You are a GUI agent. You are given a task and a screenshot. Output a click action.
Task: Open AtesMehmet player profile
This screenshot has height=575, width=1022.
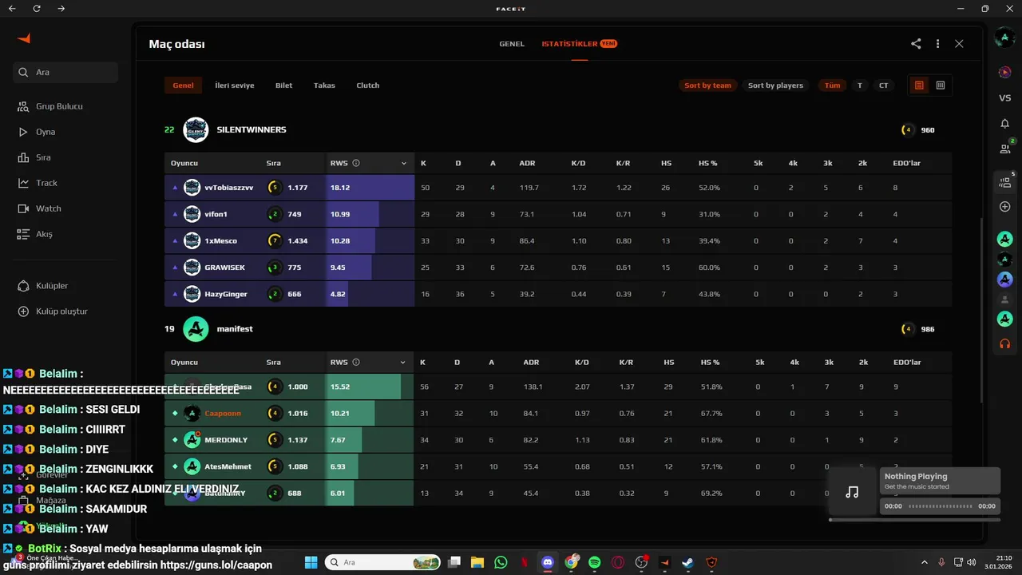(x=228, y=466)
